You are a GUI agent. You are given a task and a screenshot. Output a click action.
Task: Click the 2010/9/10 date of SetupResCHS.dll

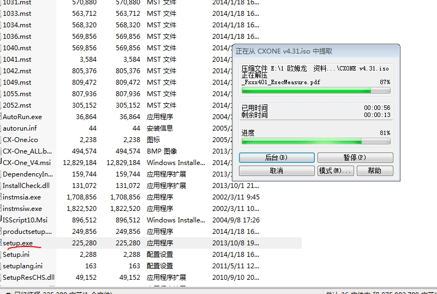(x=236, y=278)
